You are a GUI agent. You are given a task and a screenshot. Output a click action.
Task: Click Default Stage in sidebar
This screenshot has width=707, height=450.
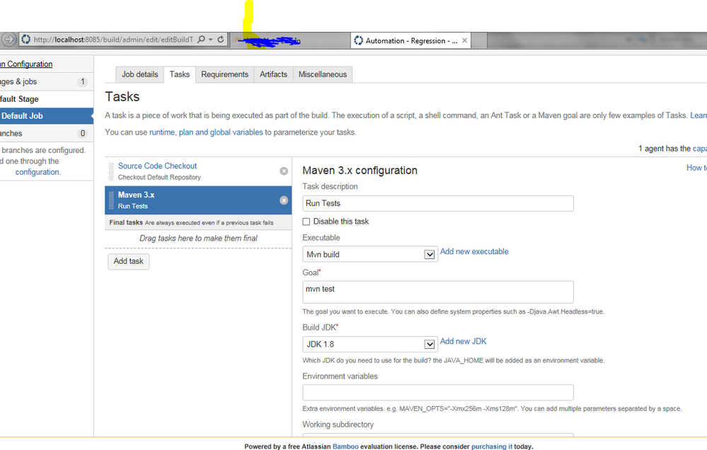pyautogui.click(x=19, y=99)
